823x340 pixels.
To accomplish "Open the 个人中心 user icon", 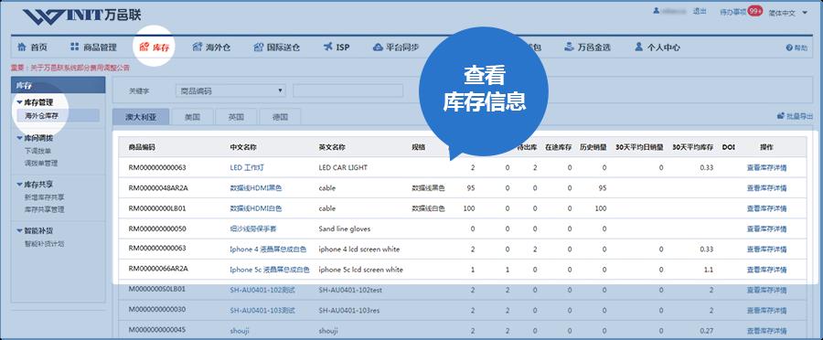I will pyautogui.click(x=639, y=48).
